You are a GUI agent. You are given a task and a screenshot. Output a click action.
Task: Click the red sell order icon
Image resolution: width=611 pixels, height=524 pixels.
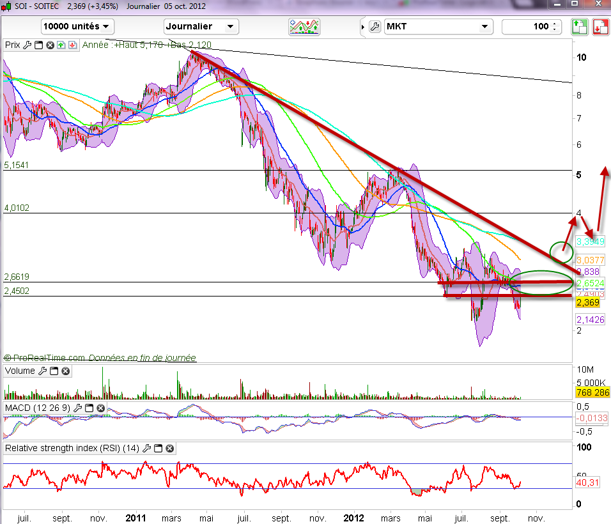tap(600, 27)
